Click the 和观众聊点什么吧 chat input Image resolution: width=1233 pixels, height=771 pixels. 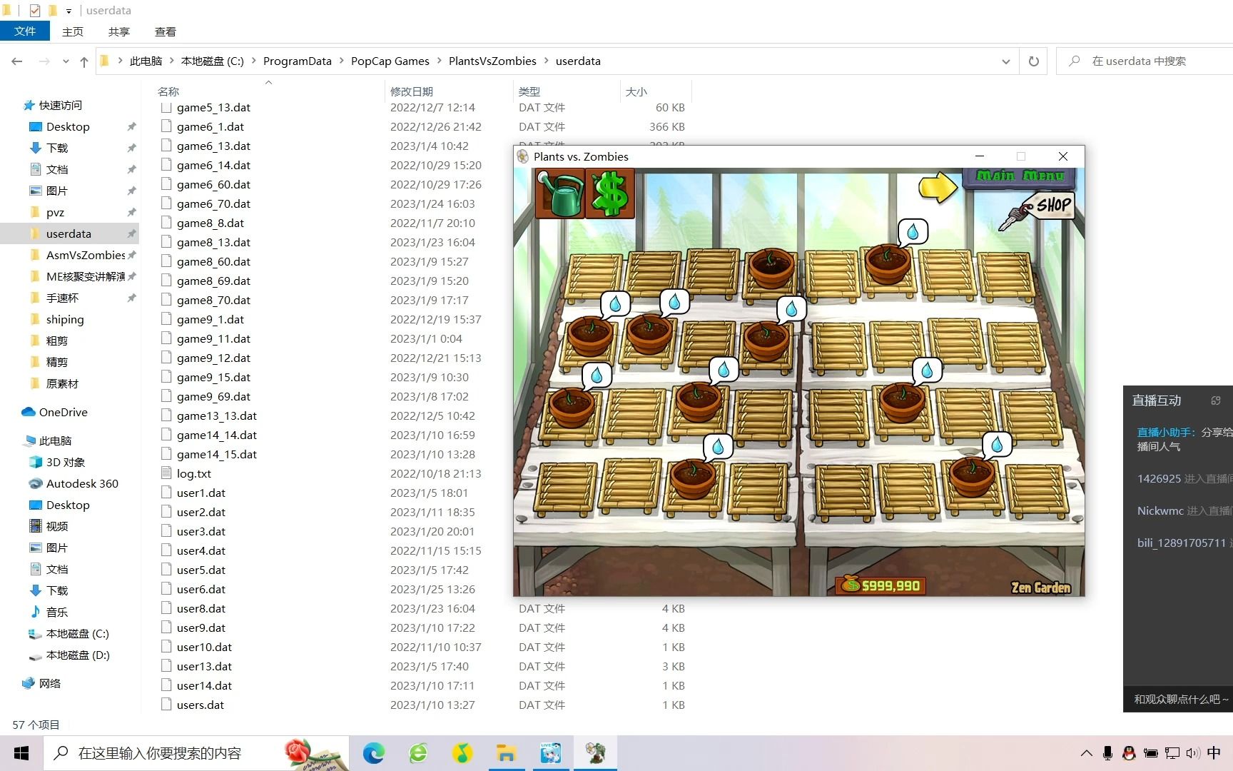[x=1178, y=699]
